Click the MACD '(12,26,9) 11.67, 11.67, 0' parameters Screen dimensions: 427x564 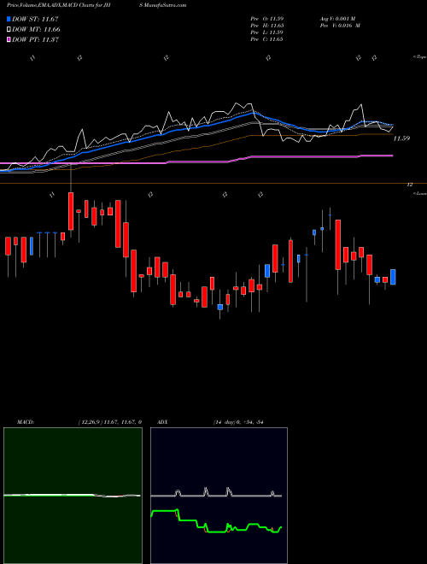tap(109, 422)
